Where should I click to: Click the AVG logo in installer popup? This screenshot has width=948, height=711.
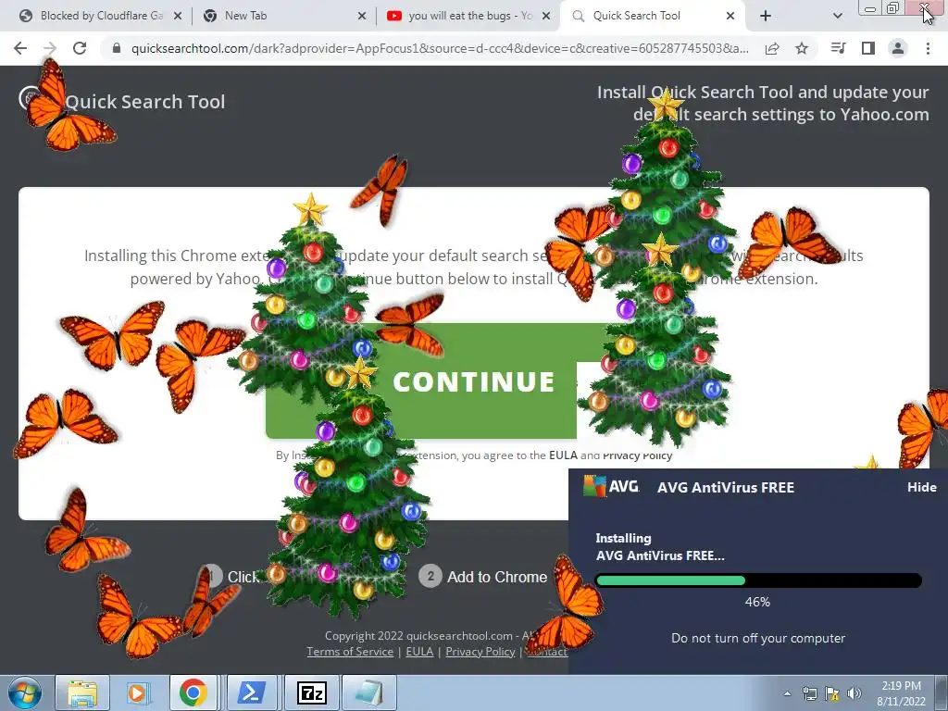tap(611, 486)
